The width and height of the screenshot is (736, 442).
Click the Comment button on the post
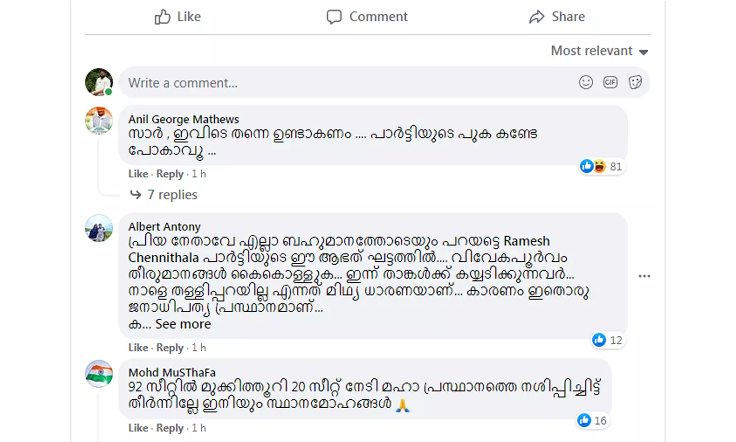coord(367,17)
